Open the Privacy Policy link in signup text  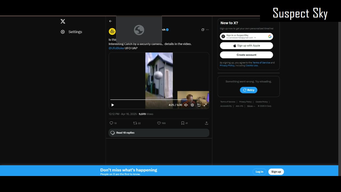click(x=227, y=66)
